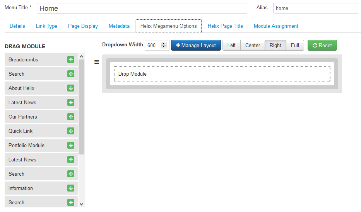Click the row drag handle icon
The height and width of the screenshot is (212, 361).
[97, 62]
